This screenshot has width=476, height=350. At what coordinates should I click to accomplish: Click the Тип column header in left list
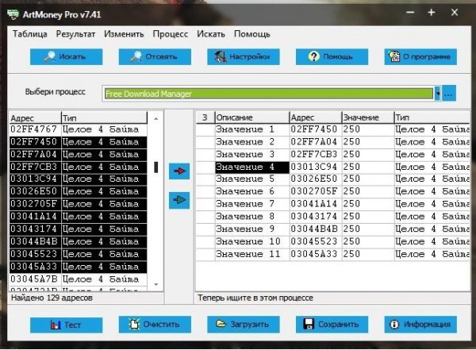104,118
